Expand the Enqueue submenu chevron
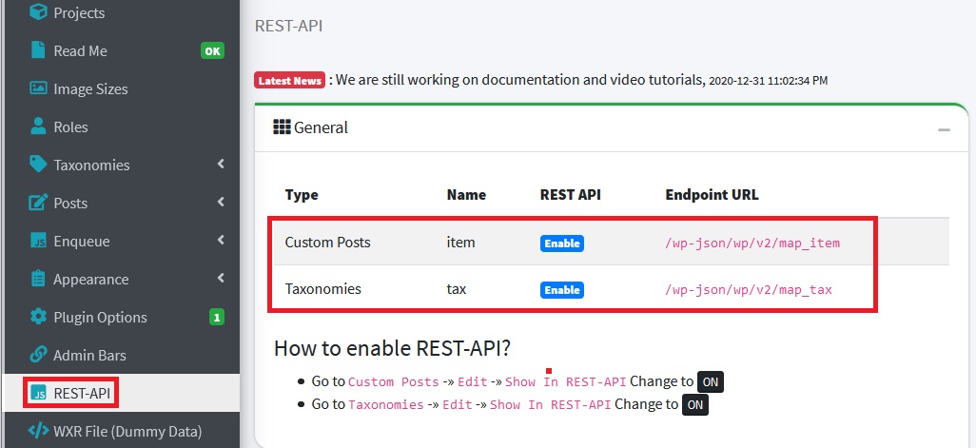The width and height of the screenshot is (976, 448). pyautogui.click(x=221, y=241)
